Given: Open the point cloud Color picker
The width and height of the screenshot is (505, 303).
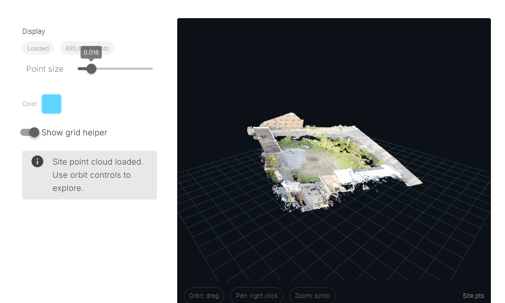Looking at the screenshot, I should [51, 104].
